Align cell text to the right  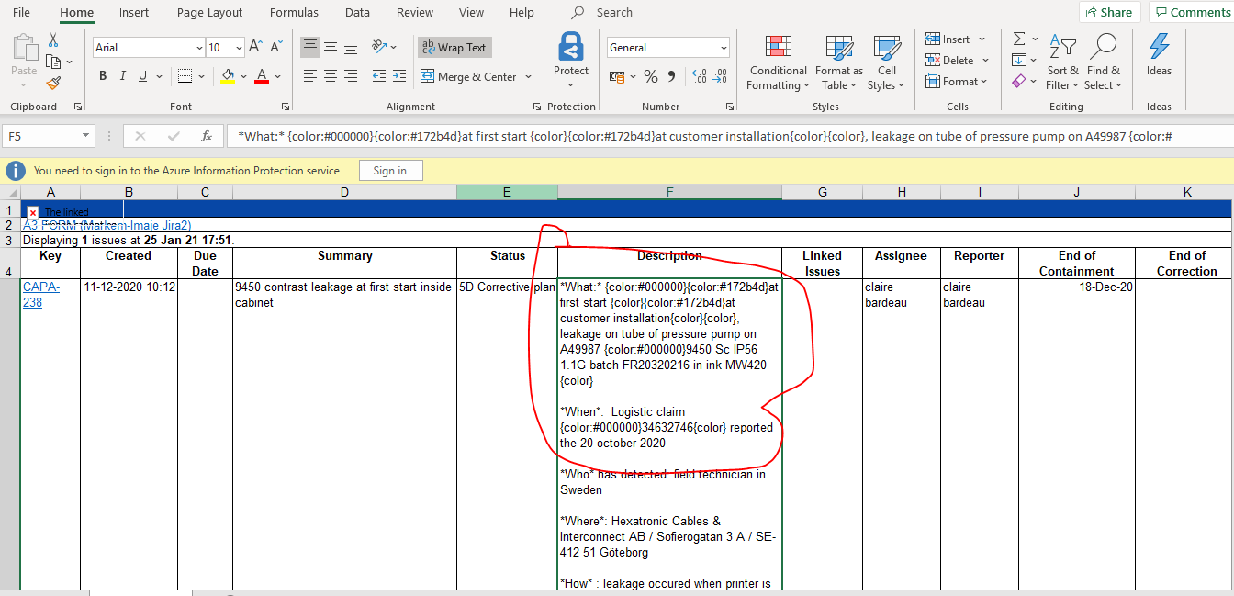coord(350,76)
